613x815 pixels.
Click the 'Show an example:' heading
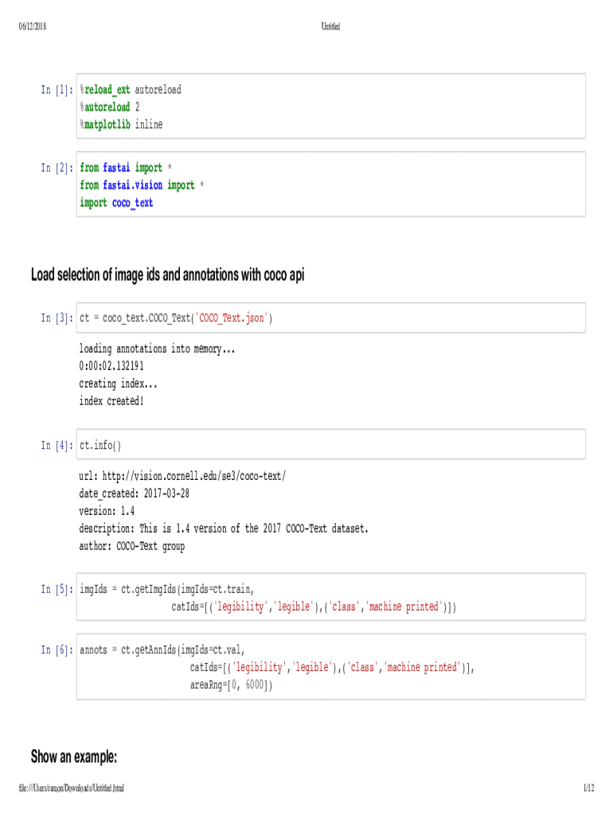(x=74, y=757)
